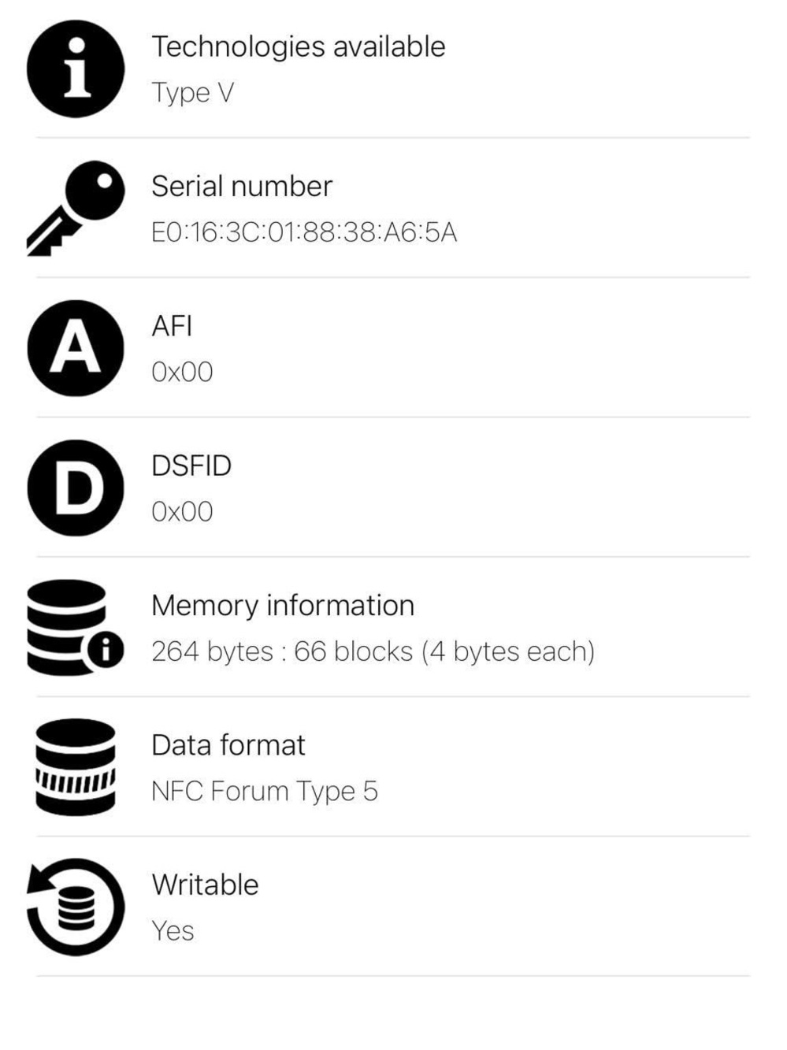
Task: Select the Yes value under Writable
Action: click(173, 931)
